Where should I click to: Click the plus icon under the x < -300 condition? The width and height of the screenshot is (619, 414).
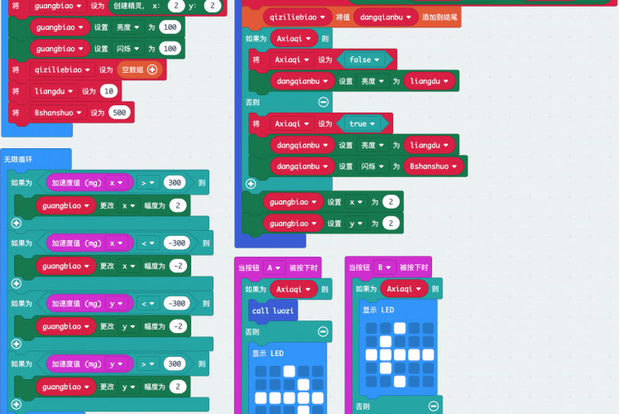[x=16, y=284]
